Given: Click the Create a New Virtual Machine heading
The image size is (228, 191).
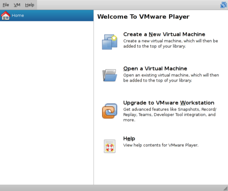Looking at the screenshot, I should pyautogui.click(x=164, y=34).
